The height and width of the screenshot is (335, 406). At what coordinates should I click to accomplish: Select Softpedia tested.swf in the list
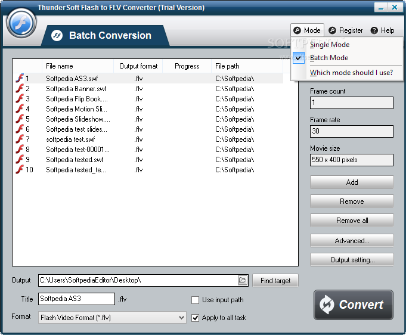click(x=148, y=159)
